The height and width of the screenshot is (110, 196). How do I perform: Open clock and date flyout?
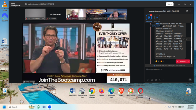(x=190, y=107)
